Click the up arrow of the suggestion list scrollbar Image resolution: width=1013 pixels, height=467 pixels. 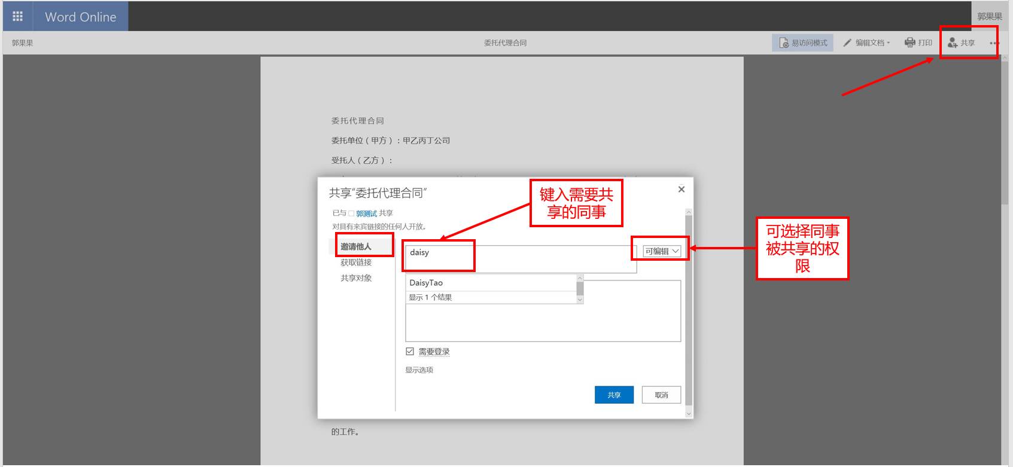[x=580, y=278]
